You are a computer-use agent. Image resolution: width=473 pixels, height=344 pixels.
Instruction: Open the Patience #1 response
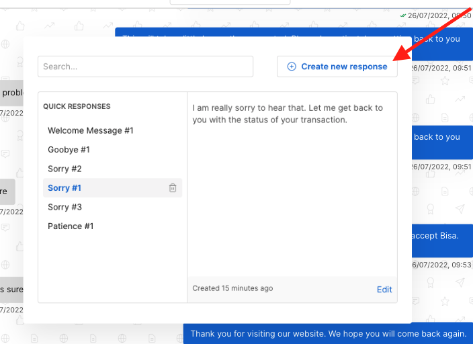click(x=71, y=226)
